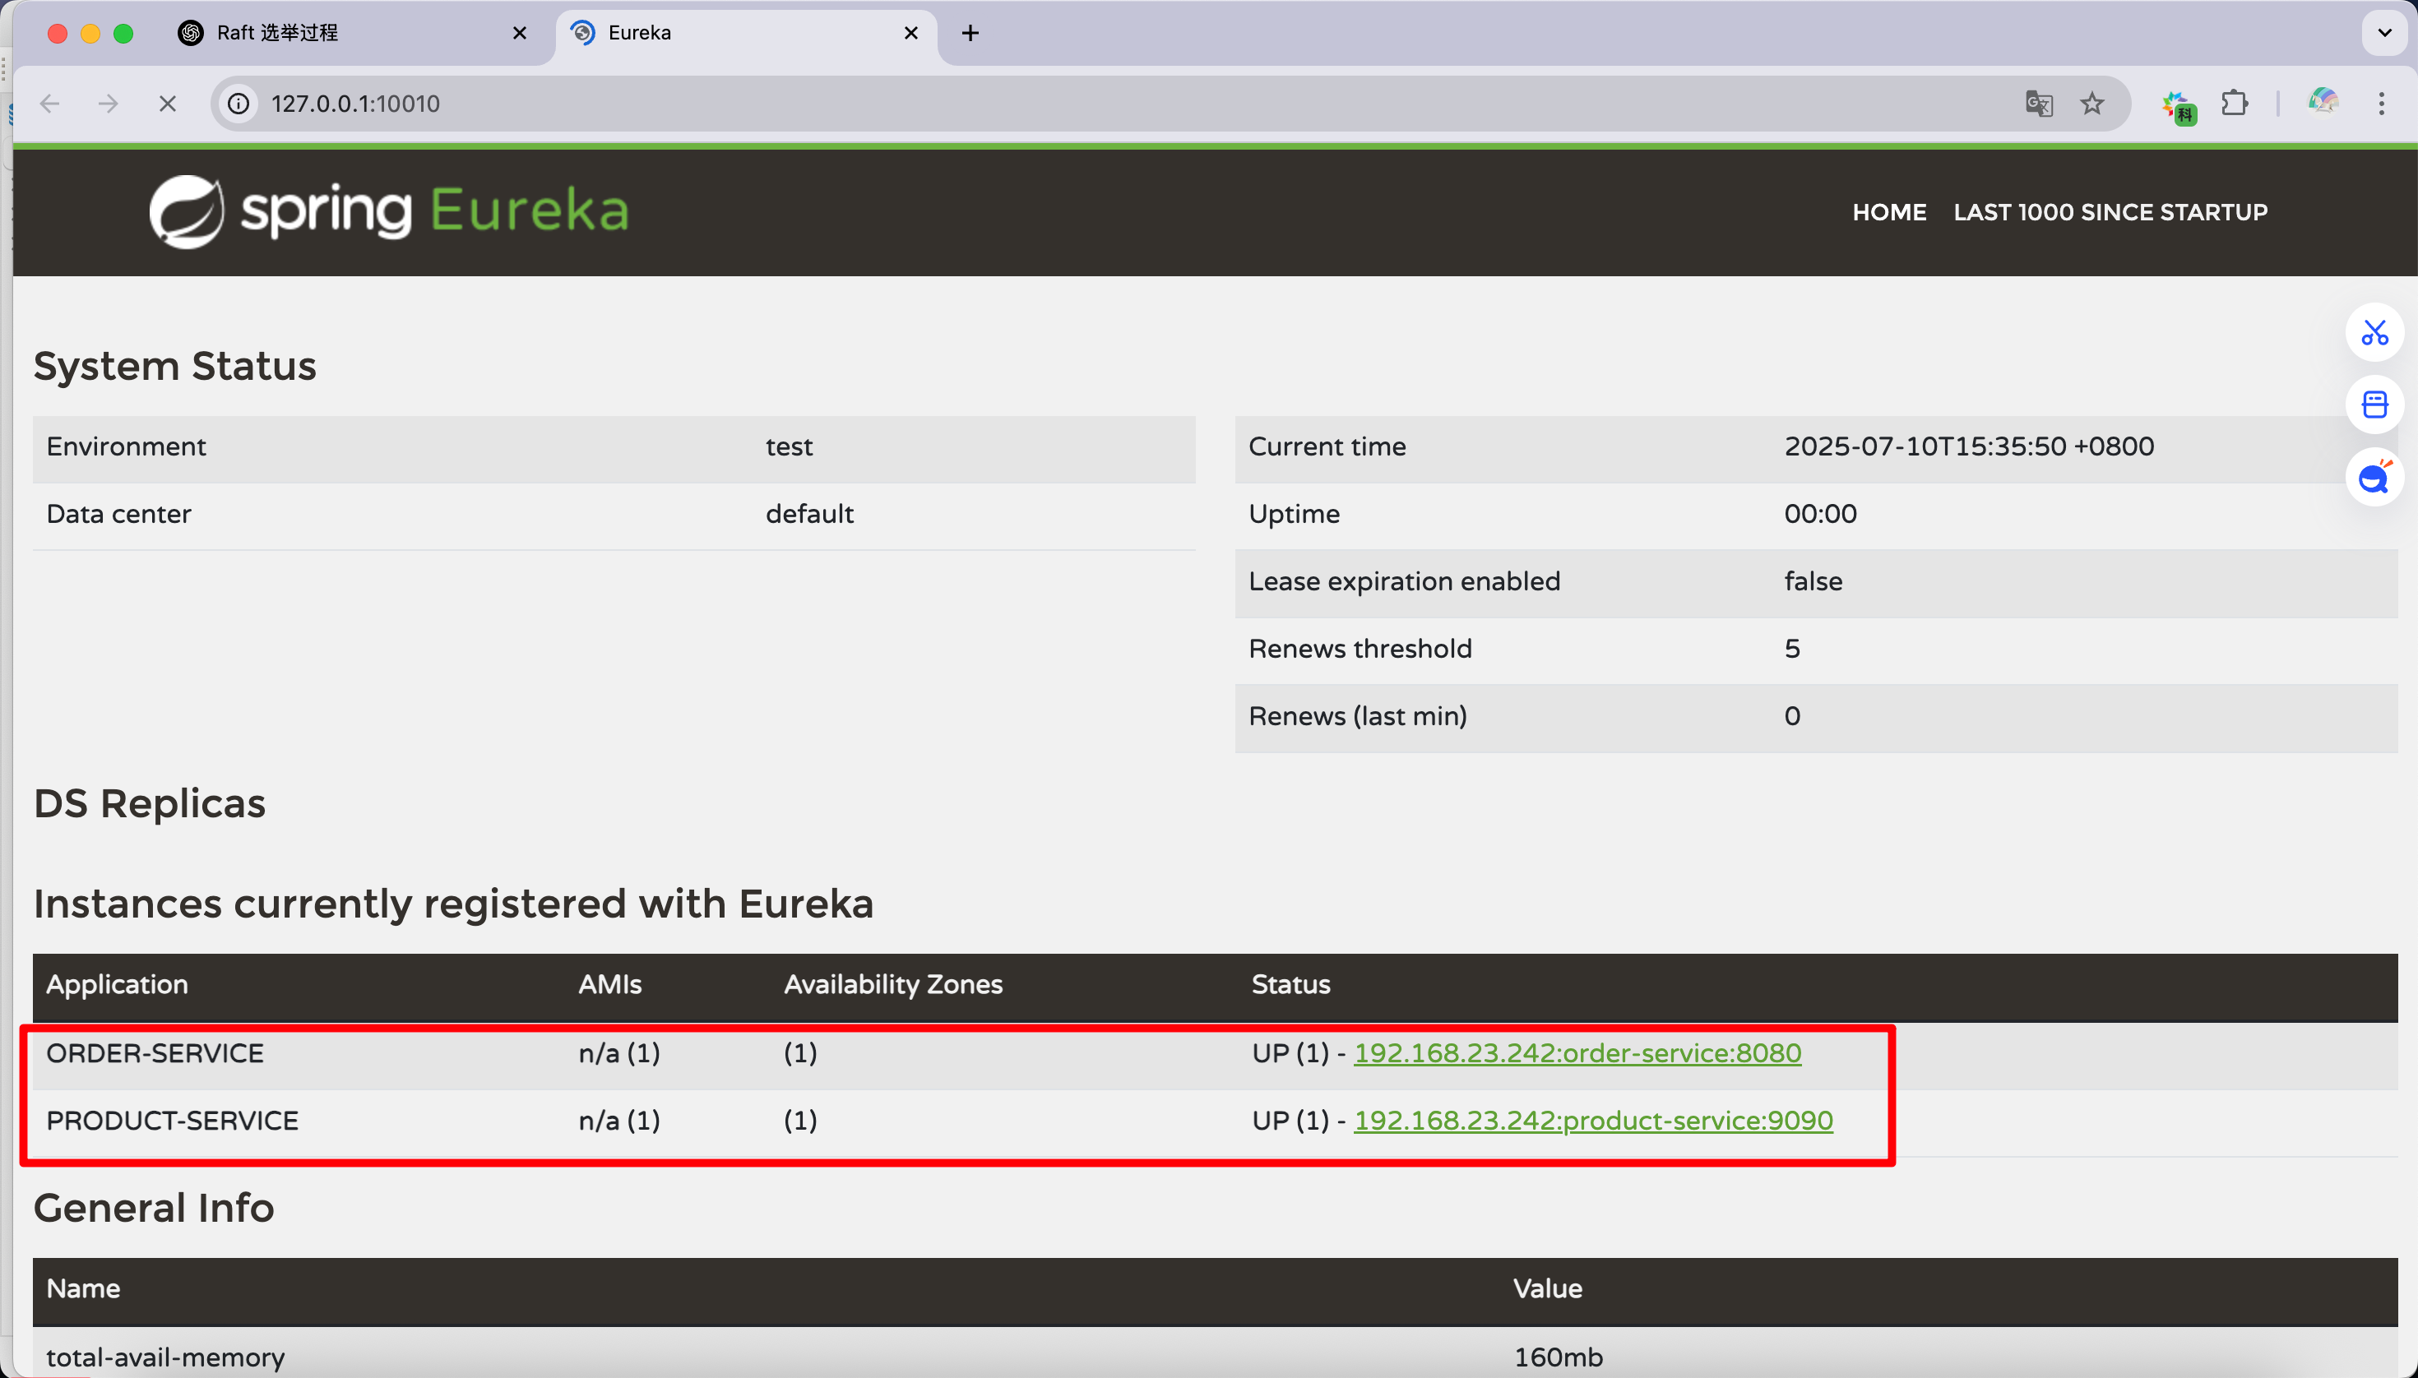Viewport: 2418px width, 1378px height.
Task: Close the Raft 选举过程 tab
Action: pos(519,33)
